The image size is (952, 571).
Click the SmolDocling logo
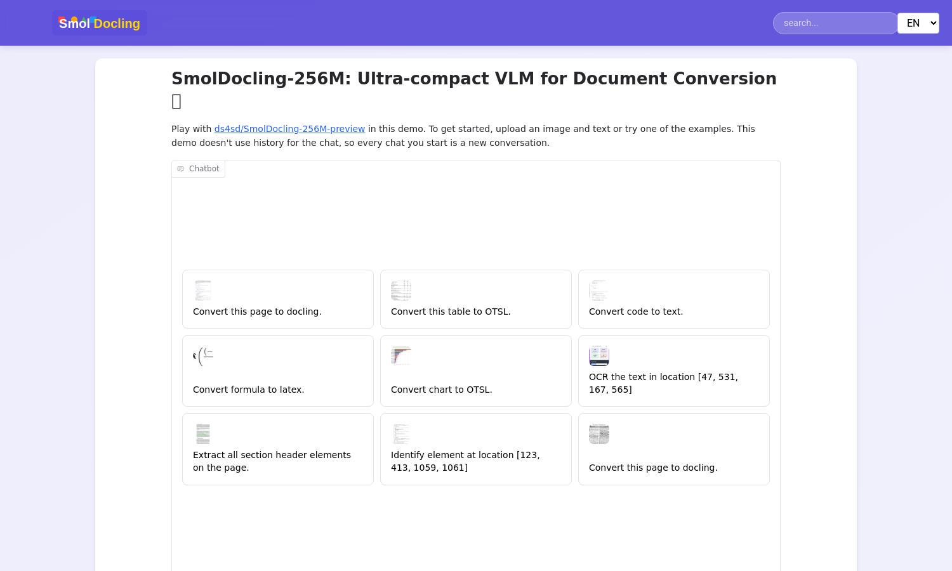(x=100, y=23)
